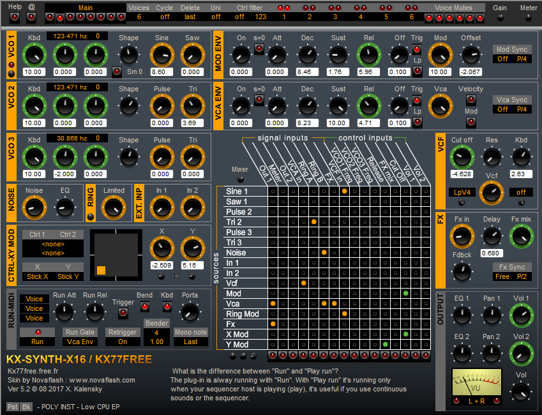Click the Delay value field 0.680
This screenshot has height=415, width=542.
click(x=492, y=253)
